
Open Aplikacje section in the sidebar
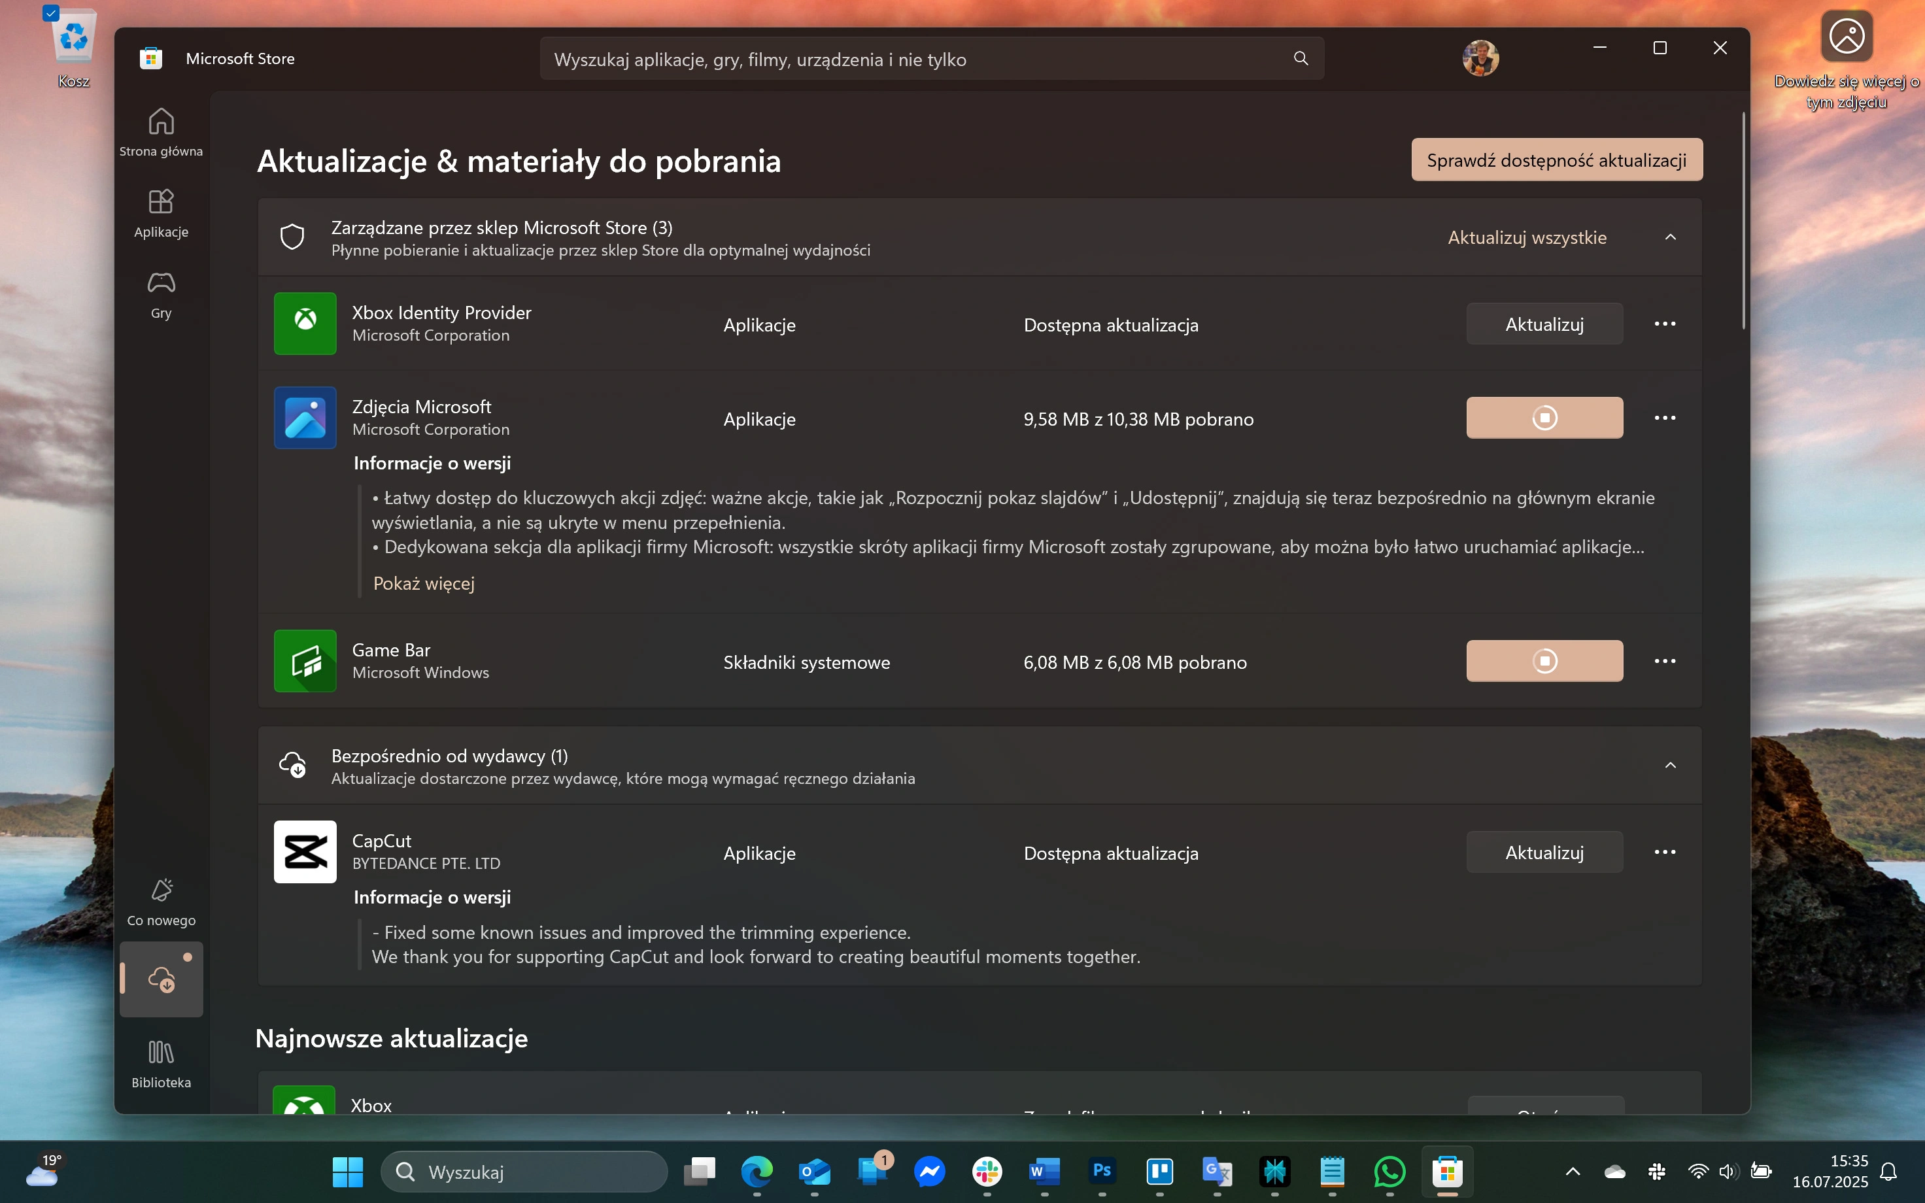pos(161,213)
